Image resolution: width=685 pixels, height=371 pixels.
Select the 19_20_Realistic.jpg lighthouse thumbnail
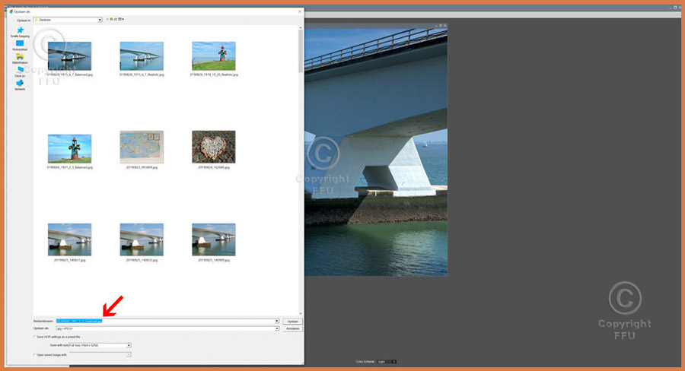click(x=214, y=55)
